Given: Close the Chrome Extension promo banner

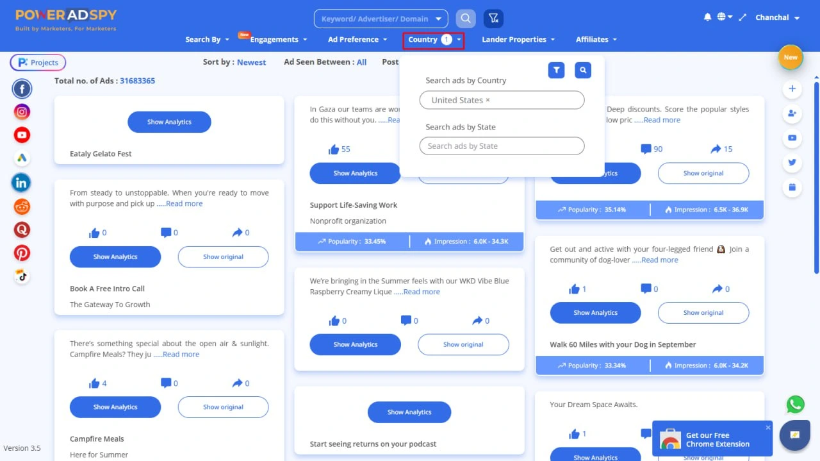Looking at the screenshot, I should coord(768,427).
